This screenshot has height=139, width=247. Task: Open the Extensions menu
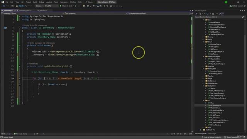[64, 2]
